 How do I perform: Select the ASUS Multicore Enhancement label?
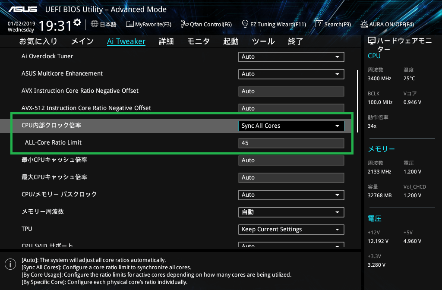(x=62, y=73)
